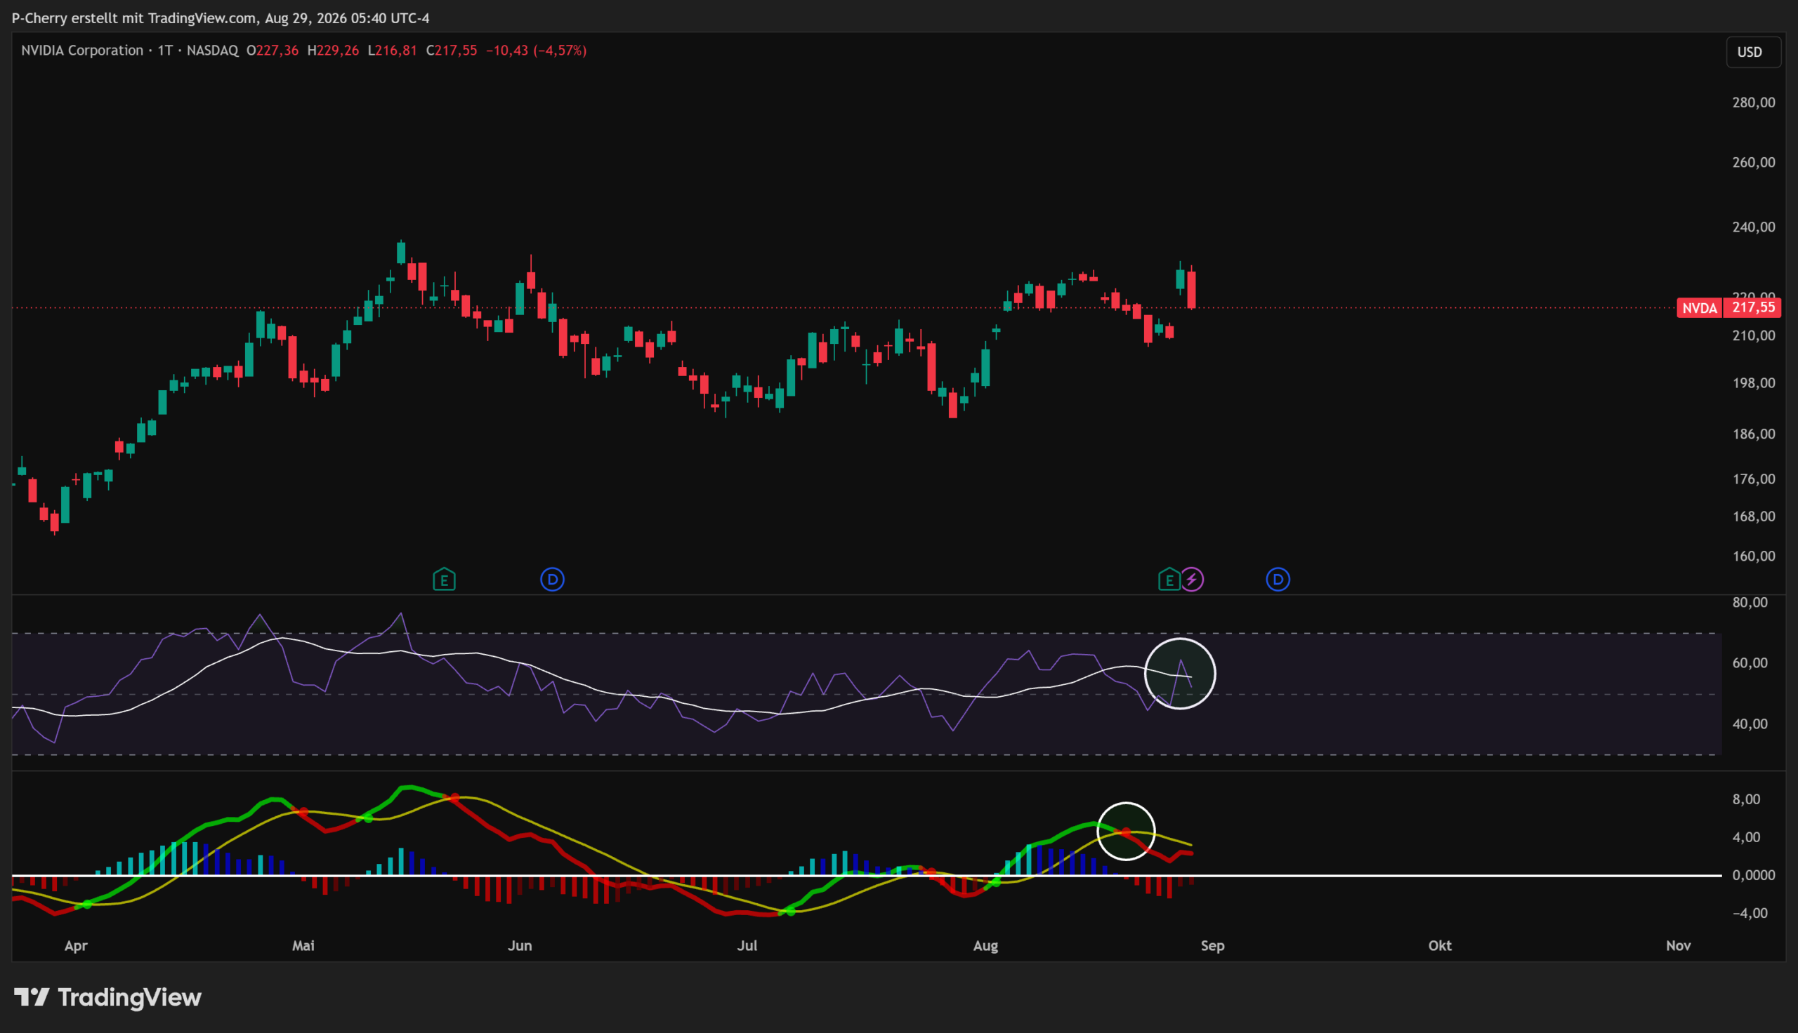Viewport: 1798px width, 1033px height.
Task: Open the USD currency selector
Action: point(1752,52)
